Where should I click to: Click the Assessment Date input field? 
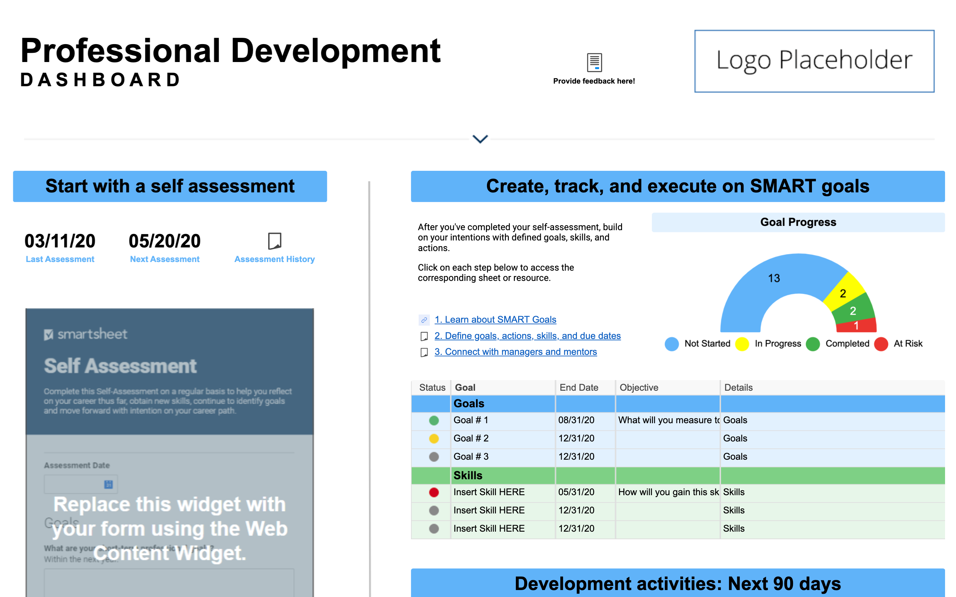(x=73, y=485)
